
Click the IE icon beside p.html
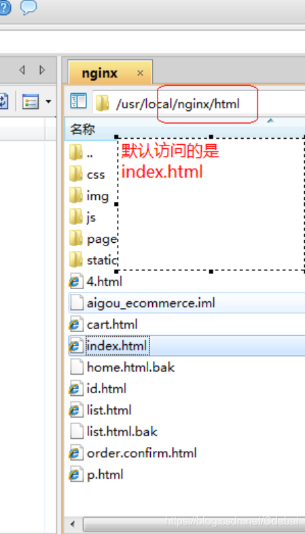(x=75, y=475)
